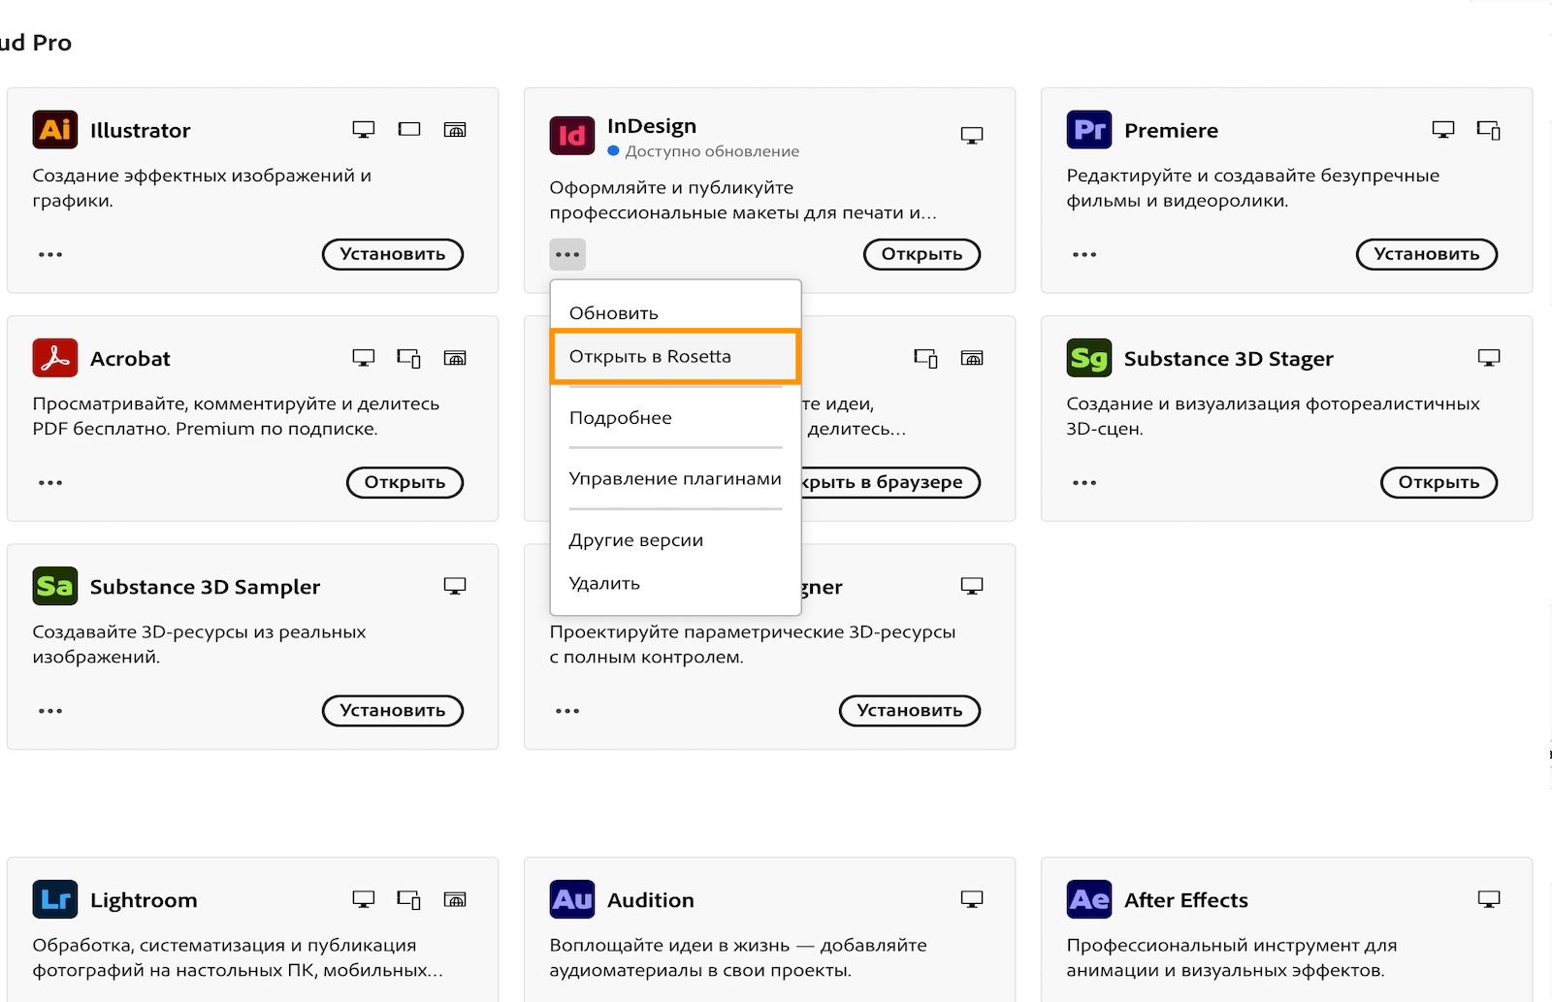Click the Lightroom Lr app icon
Viewport: 1552px width, 1002px height.
(x=55, y=899)
